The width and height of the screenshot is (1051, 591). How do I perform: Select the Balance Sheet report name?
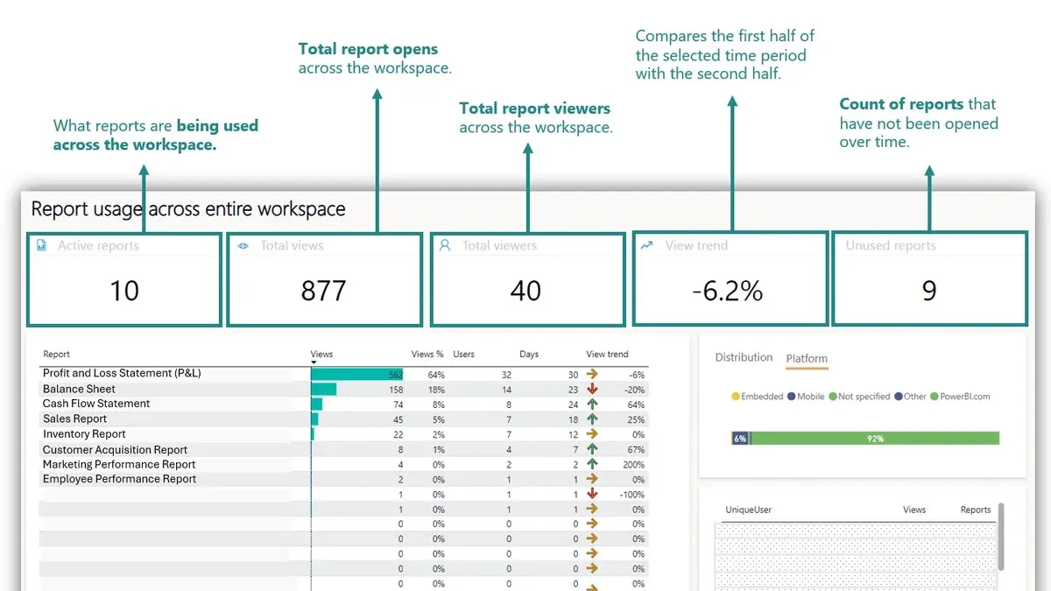coord(79,389)
